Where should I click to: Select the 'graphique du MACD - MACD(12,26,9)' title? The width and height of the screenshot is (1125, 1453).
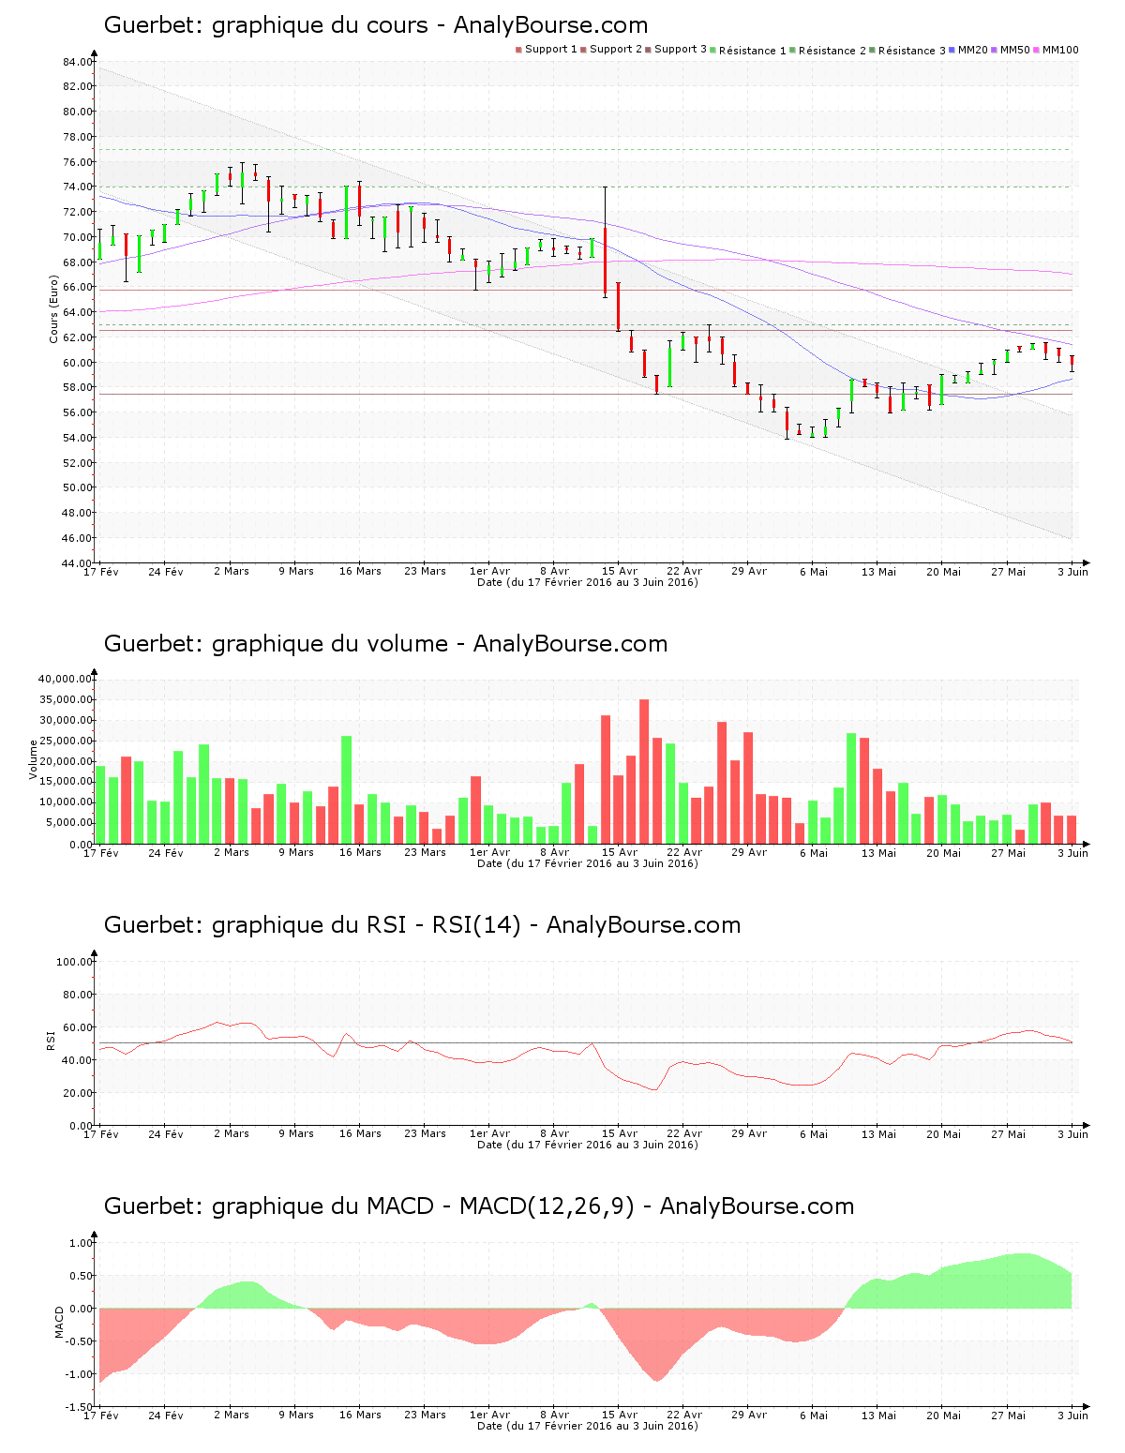pyautogui.click(x=424, y=1206)
